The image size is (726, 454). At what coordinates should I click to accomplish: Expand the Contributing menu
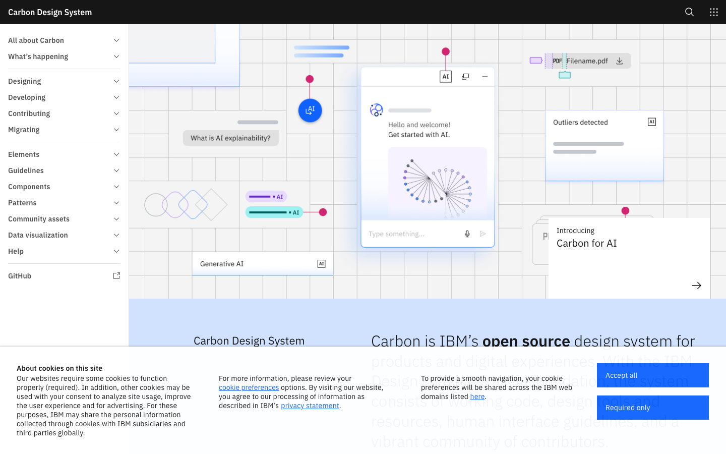click(x=64, y=113)
